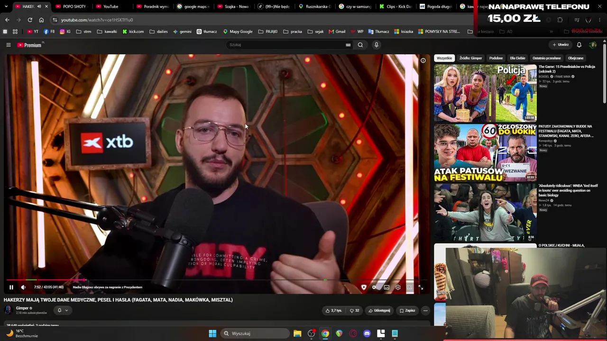Mute the playing tab via speaker icon
The image size is (607, 341).
point(38,7)
